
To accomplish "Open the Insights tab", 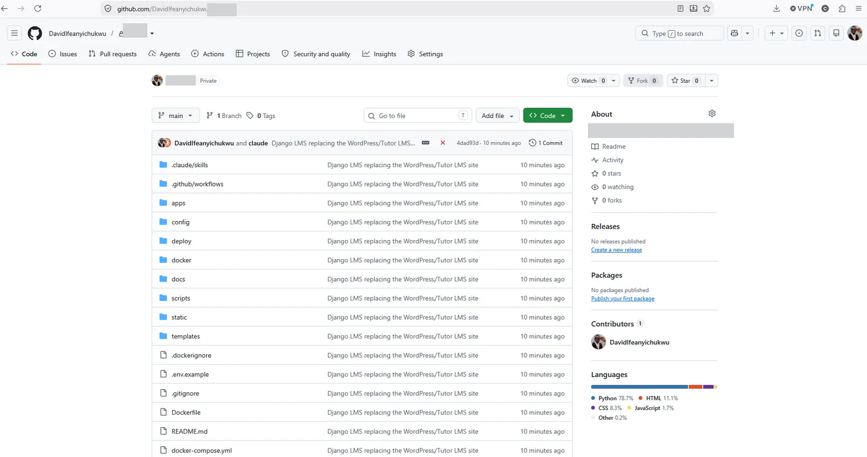I will click(x=379, y=54).
